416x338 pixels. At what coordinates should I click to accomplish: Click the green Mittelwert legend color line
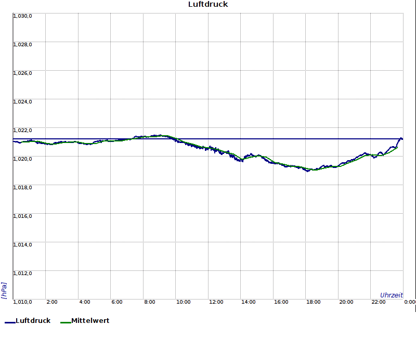pyautogui.click(x=66, y=322)
